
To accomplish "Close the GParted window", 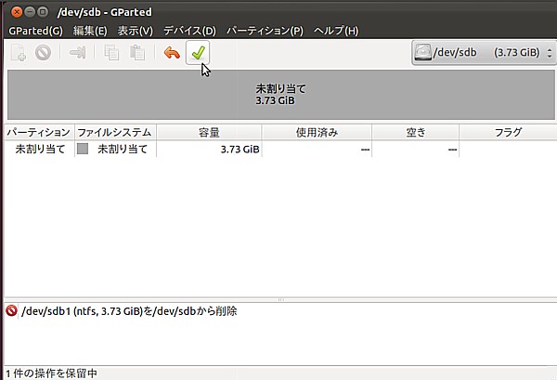I will click(x=17, y=12).
